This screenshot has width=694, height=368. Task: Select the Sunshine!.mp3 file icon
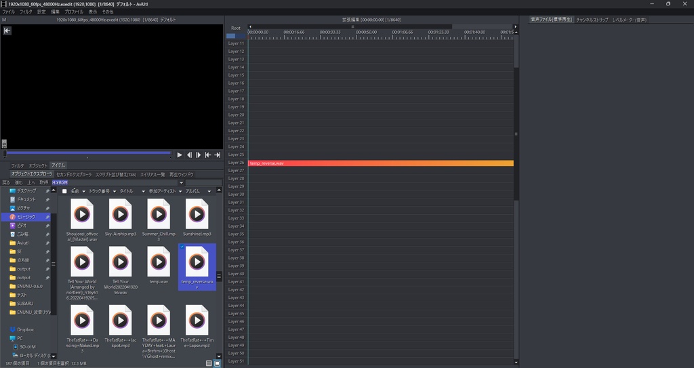[x=197, y=214]
